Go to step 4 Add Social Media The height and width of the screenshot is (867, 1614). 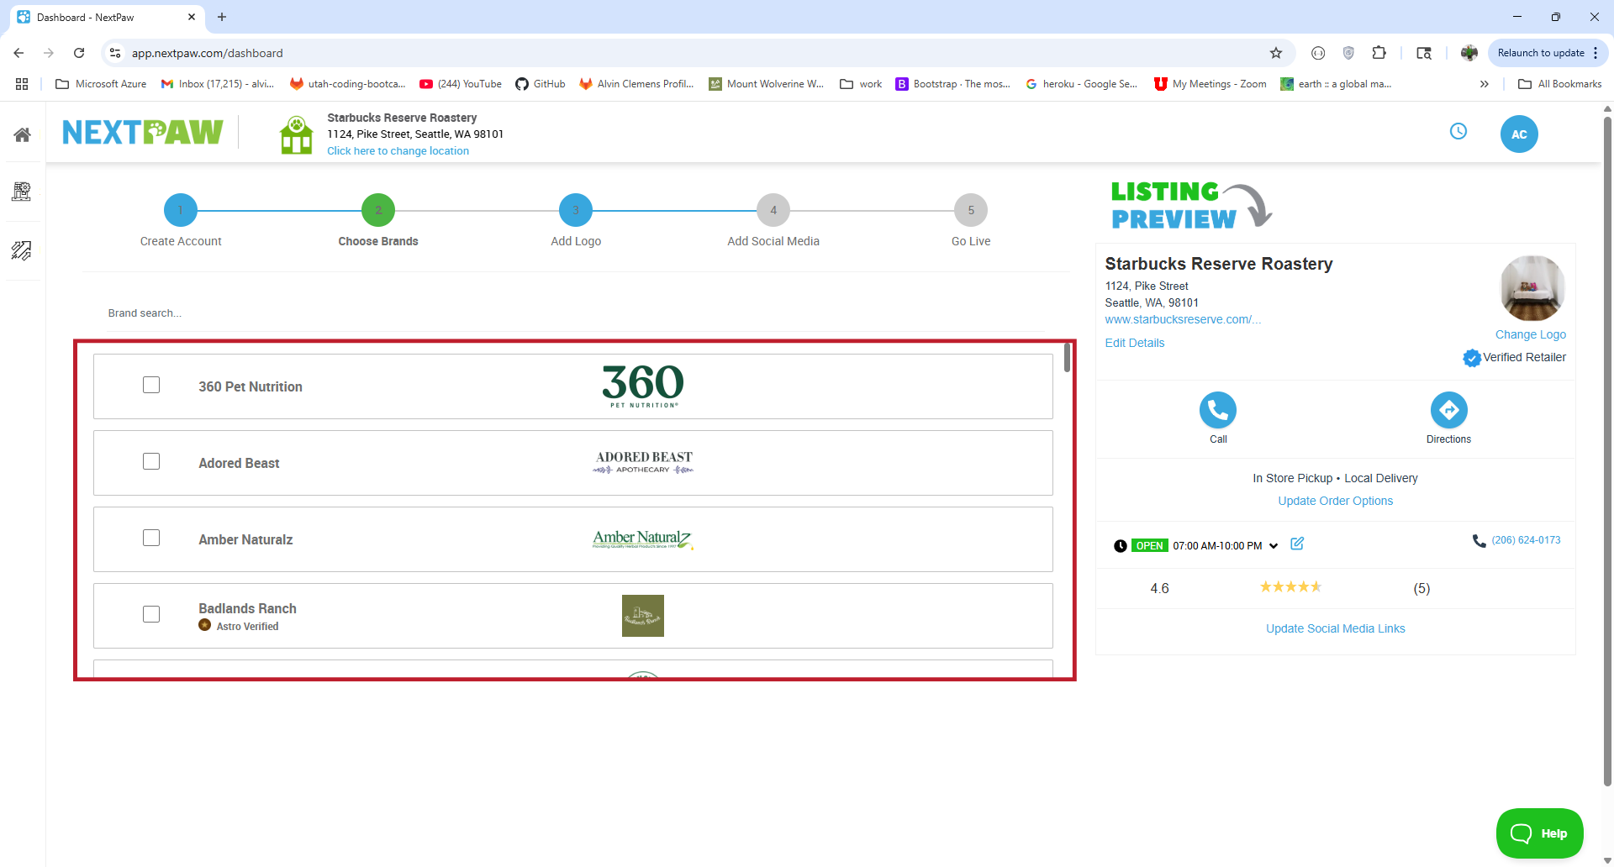point(773,210)
